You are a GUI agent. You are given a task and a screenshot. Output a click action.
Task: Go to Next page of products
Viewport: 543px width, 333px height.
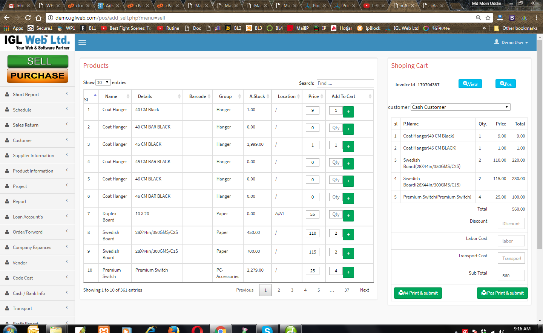point(364,290)
